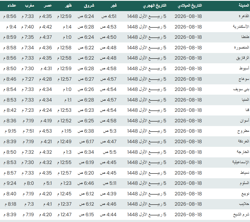Click Aswan's sunrise time 6:25 ص
This screenshot has height=222, width=250.
tap(86, 120)
